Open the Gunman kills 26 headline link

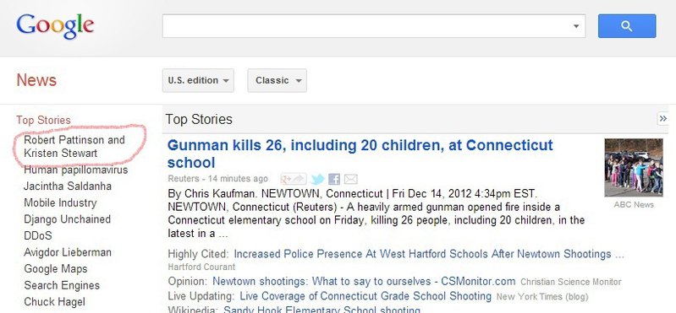tap(360, 154)
